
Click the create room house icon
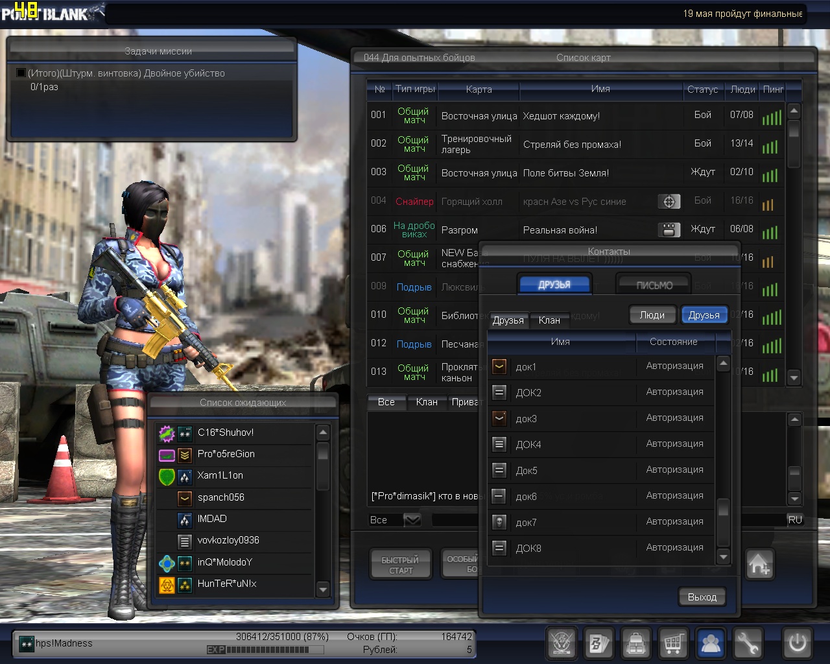(759, 564)
